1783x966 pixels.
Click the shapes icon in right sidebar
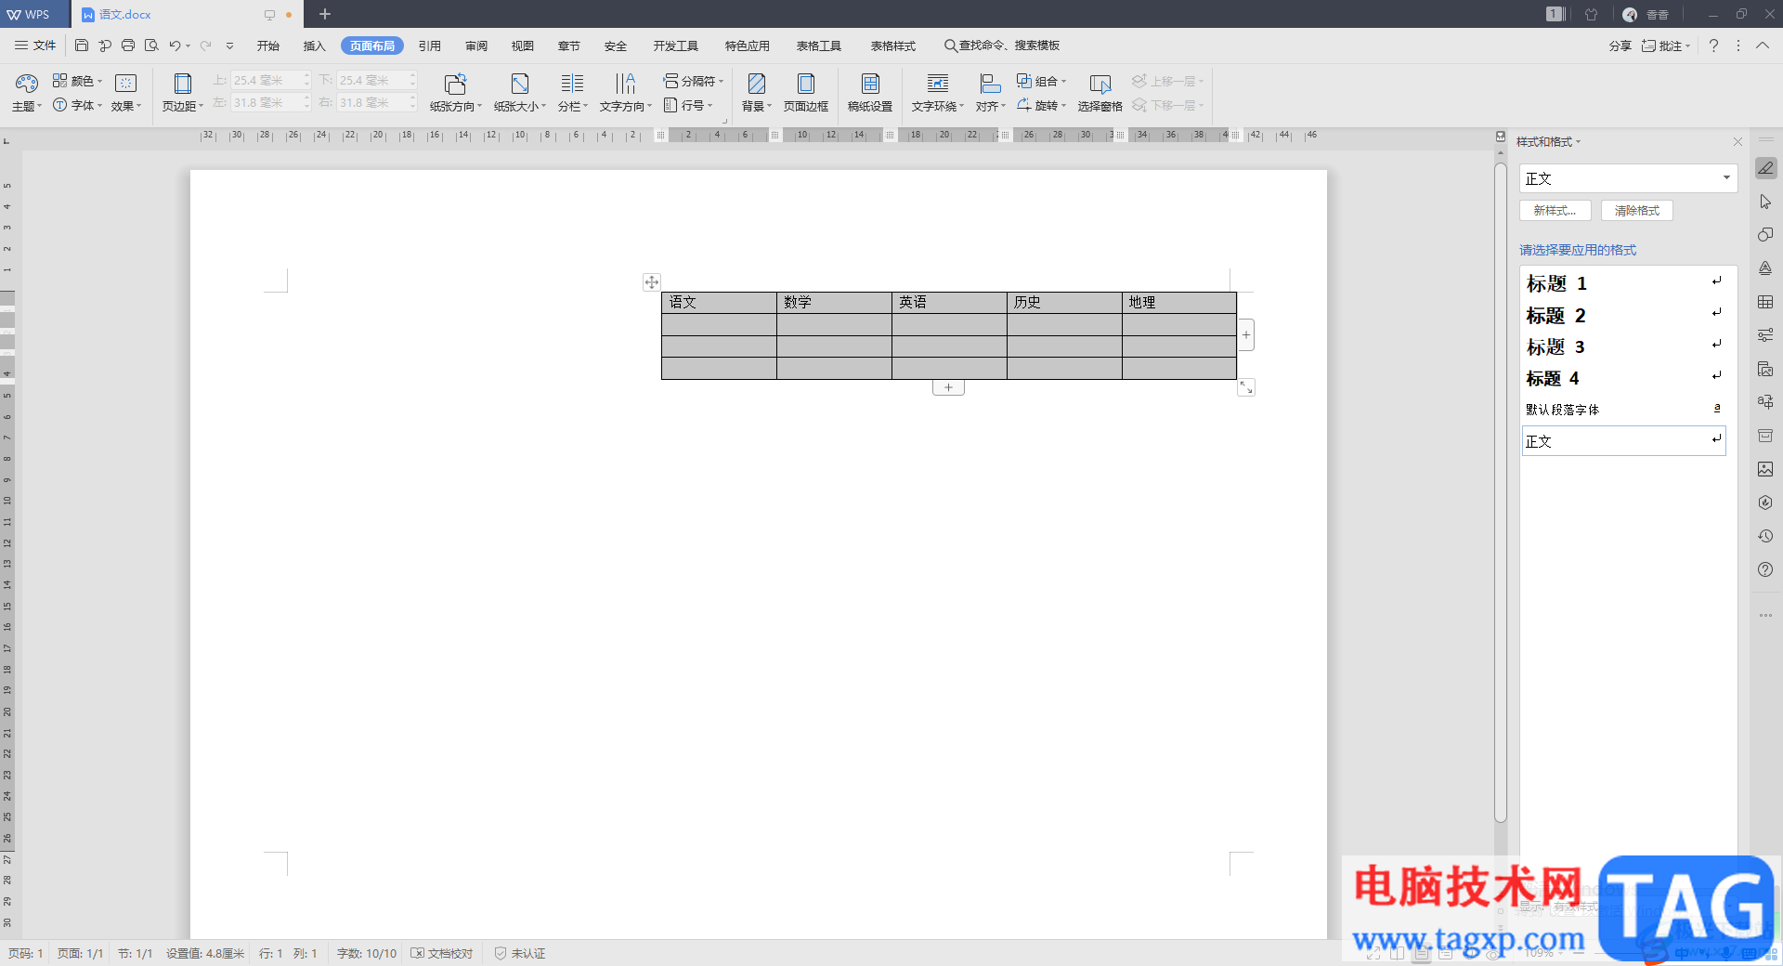click(1765, 235)
